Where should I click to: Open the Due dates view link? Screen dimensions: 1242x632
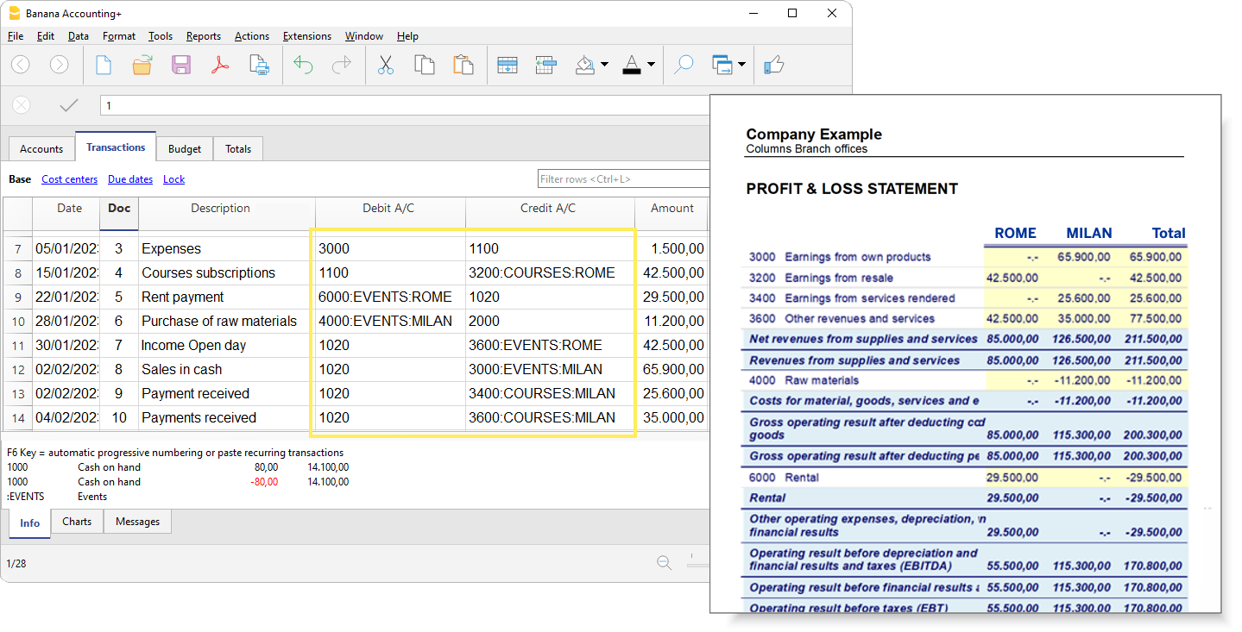coord(130,179)
